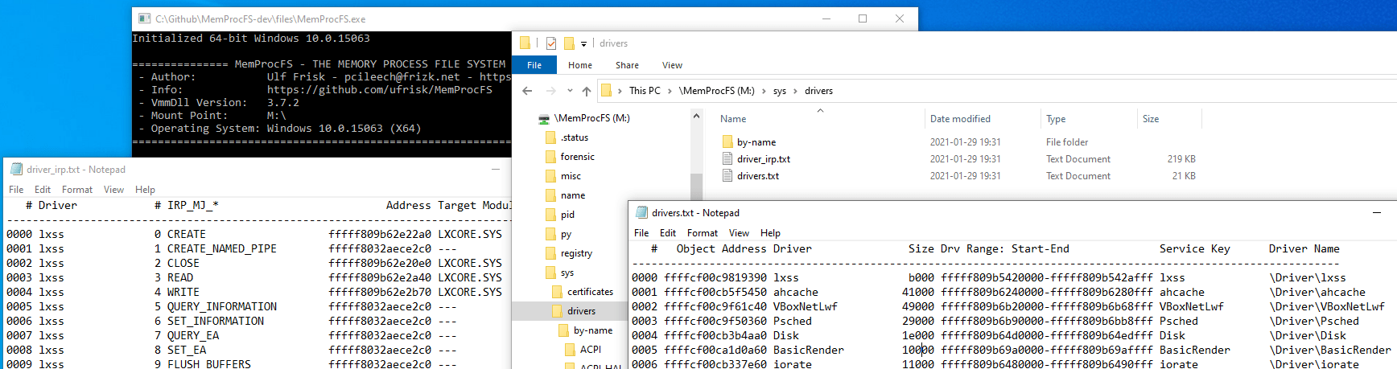This screenshot has height=369, width=1397.
Task: Click 'CREATE_NAMED_PIPE' in driver_irp.txt text
Action: point(222,248)
